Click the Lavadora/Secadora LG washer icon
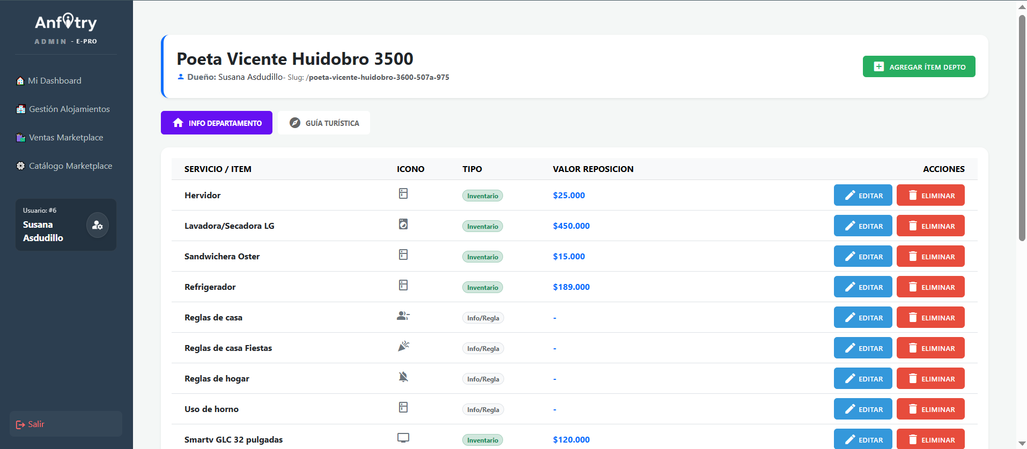The width and height of the screenshot is (1027, 449). (403, 224)
